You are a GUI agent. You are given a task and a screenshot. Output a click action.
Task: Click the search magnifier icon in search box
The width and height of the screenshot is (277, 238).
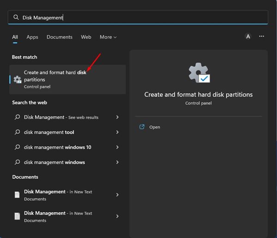click(x=16, y=18)
